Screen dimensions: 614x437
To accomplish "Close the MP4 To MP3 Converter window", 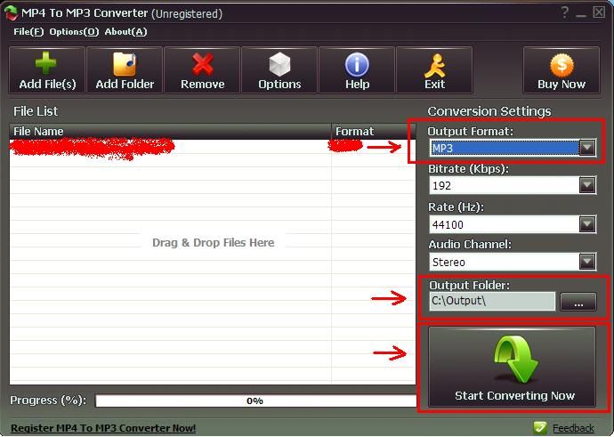I will click(599, 12).
